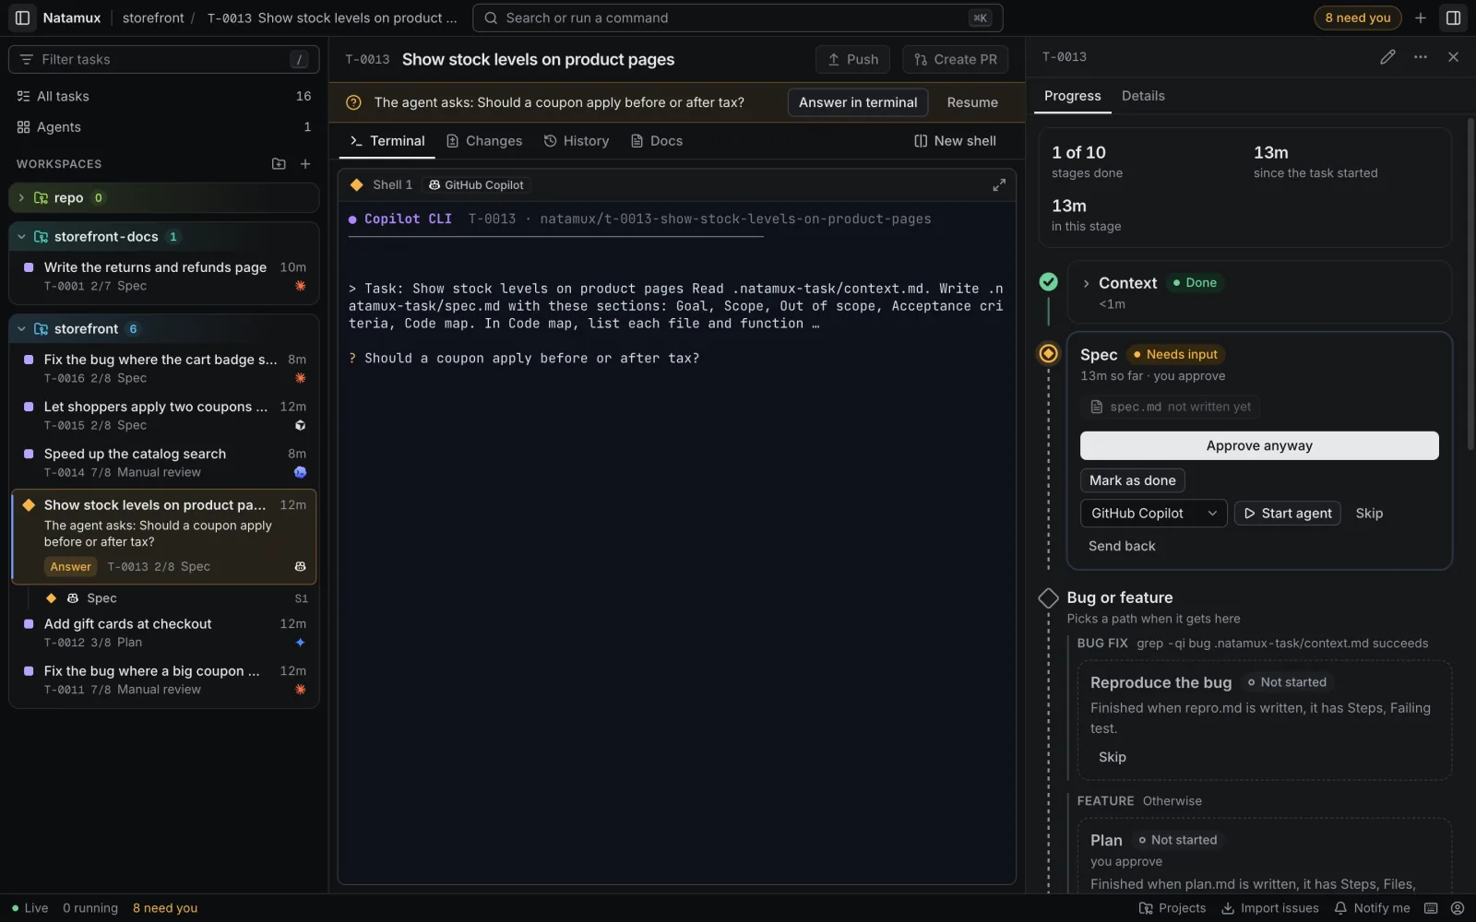The width and height of the screenshot is (1476, 922).
Task: Open the GitHub Copilot agent dropdown
Action: coord(1153,514)
